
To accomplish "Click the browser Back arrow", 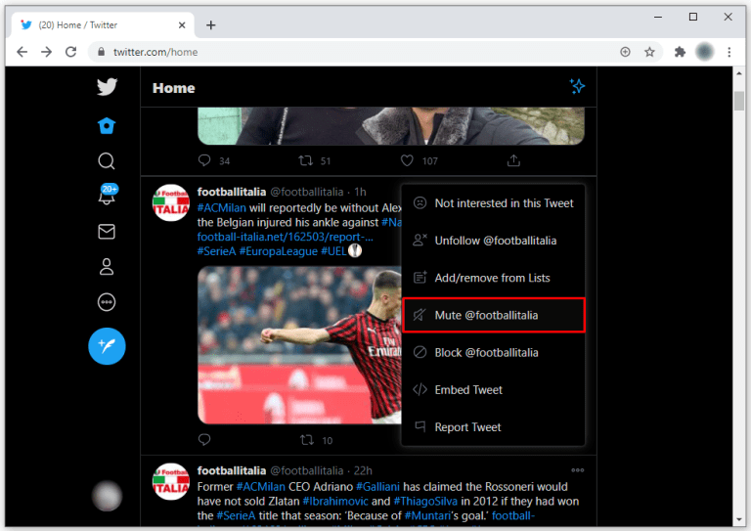I will [x=22, y=52].
